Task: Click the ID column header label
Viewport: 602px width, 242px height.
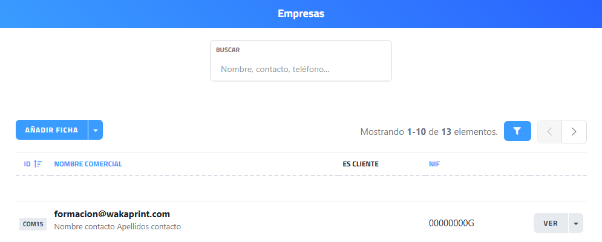Action: click(x=27, y=164)
